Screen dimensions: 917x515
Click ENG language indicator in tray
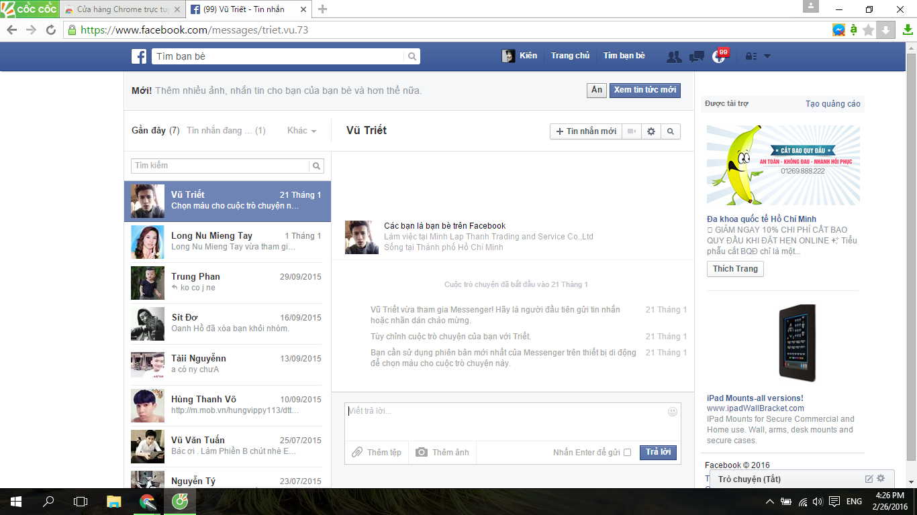[x=854, y=502]
